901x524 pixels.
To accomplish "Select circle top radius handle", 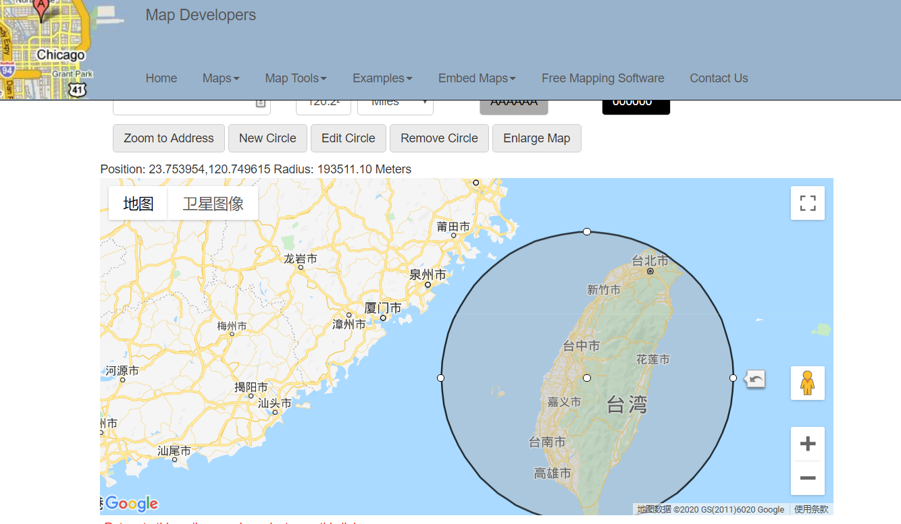I will pos(587,231).
